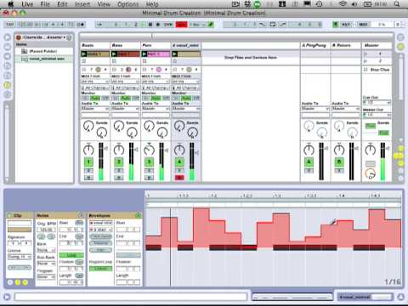Viewport: 408px width, 306px height.
Task: Toggle the Bass track activator button 2
Action: click(x=119, y=162)
